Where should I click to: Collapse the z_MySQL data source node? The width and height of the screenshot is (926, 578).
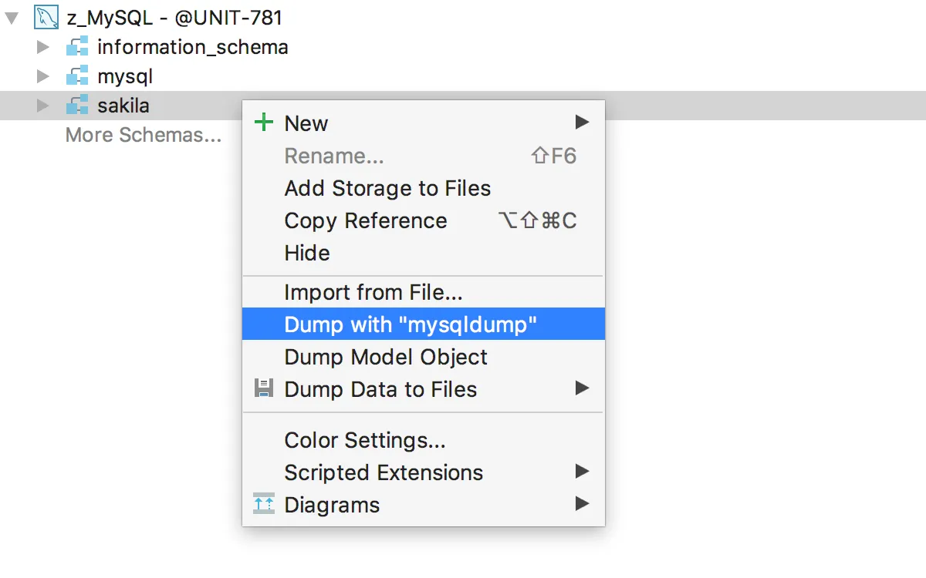(12, 17)
